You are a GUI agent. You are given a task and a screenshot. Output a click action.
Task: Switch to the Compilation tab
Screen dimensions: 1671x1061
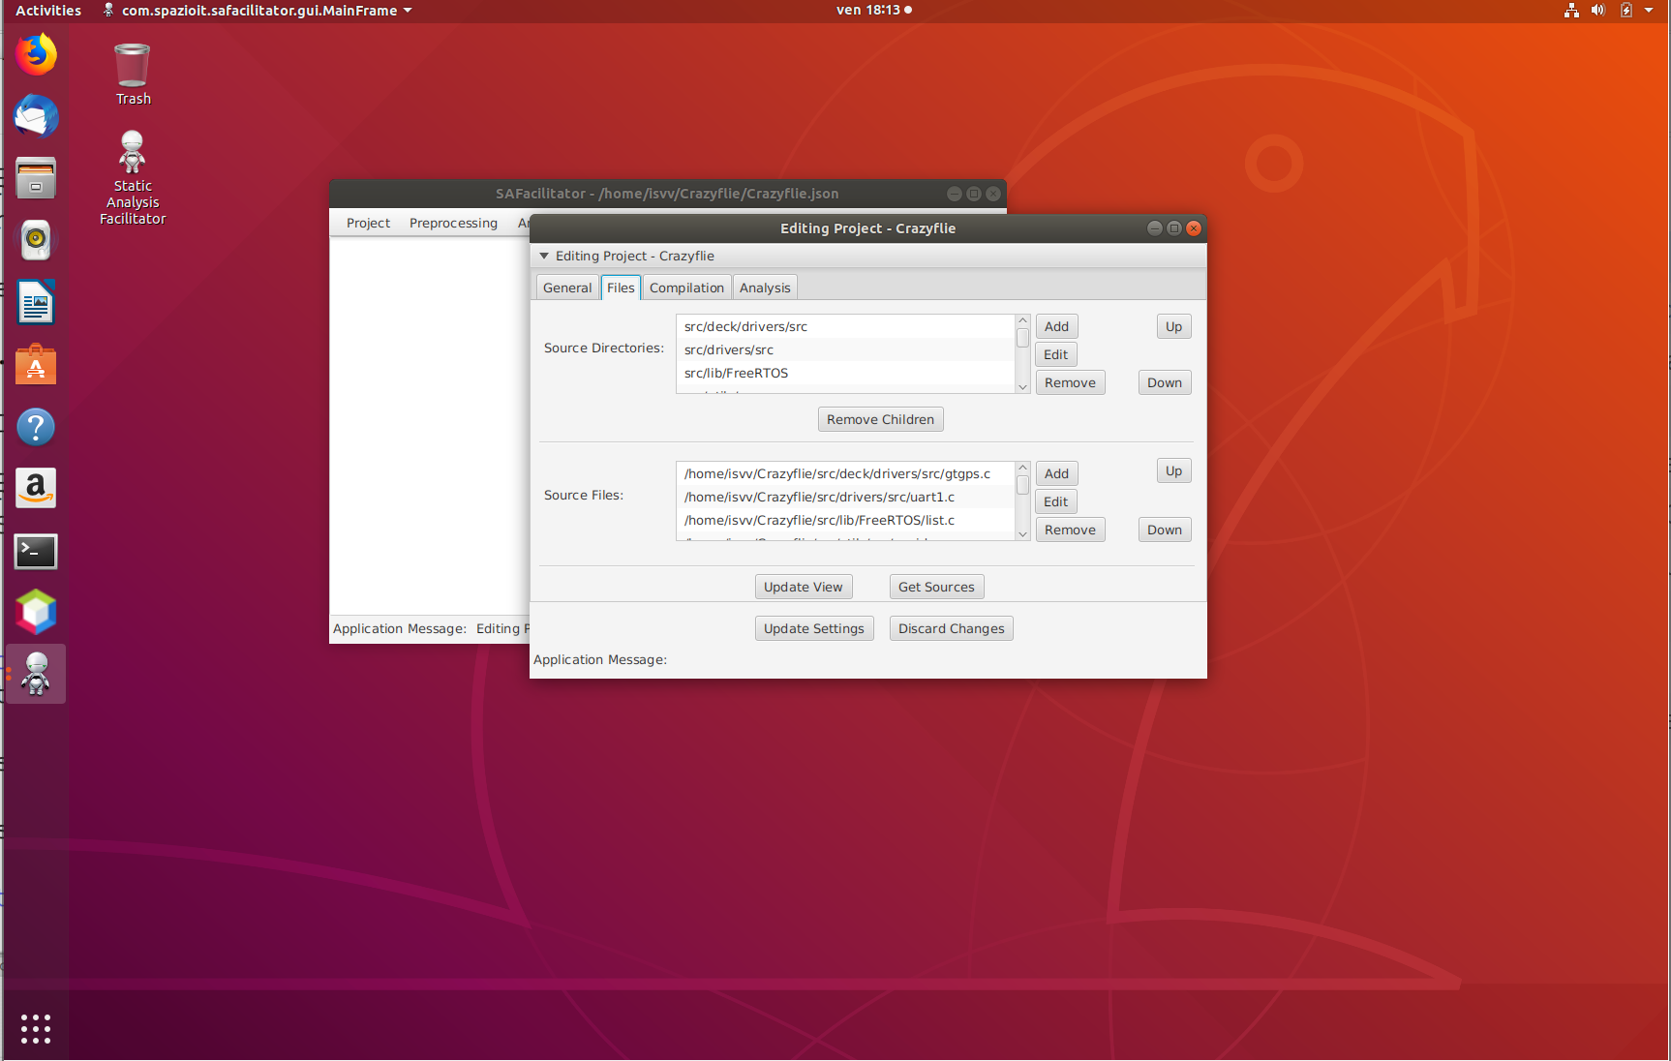686,288
